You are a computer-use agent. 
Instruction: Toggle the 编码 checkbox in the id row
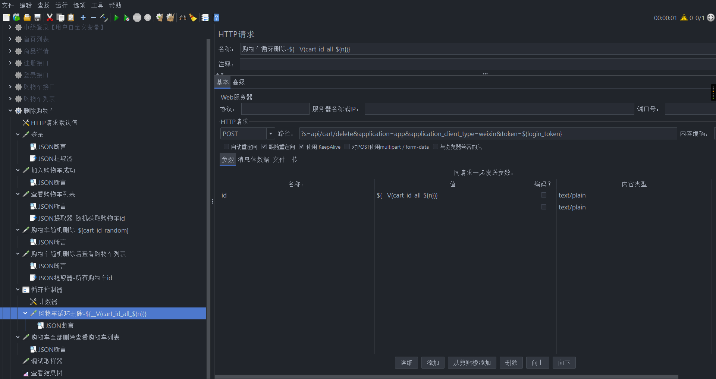[544, 195]
